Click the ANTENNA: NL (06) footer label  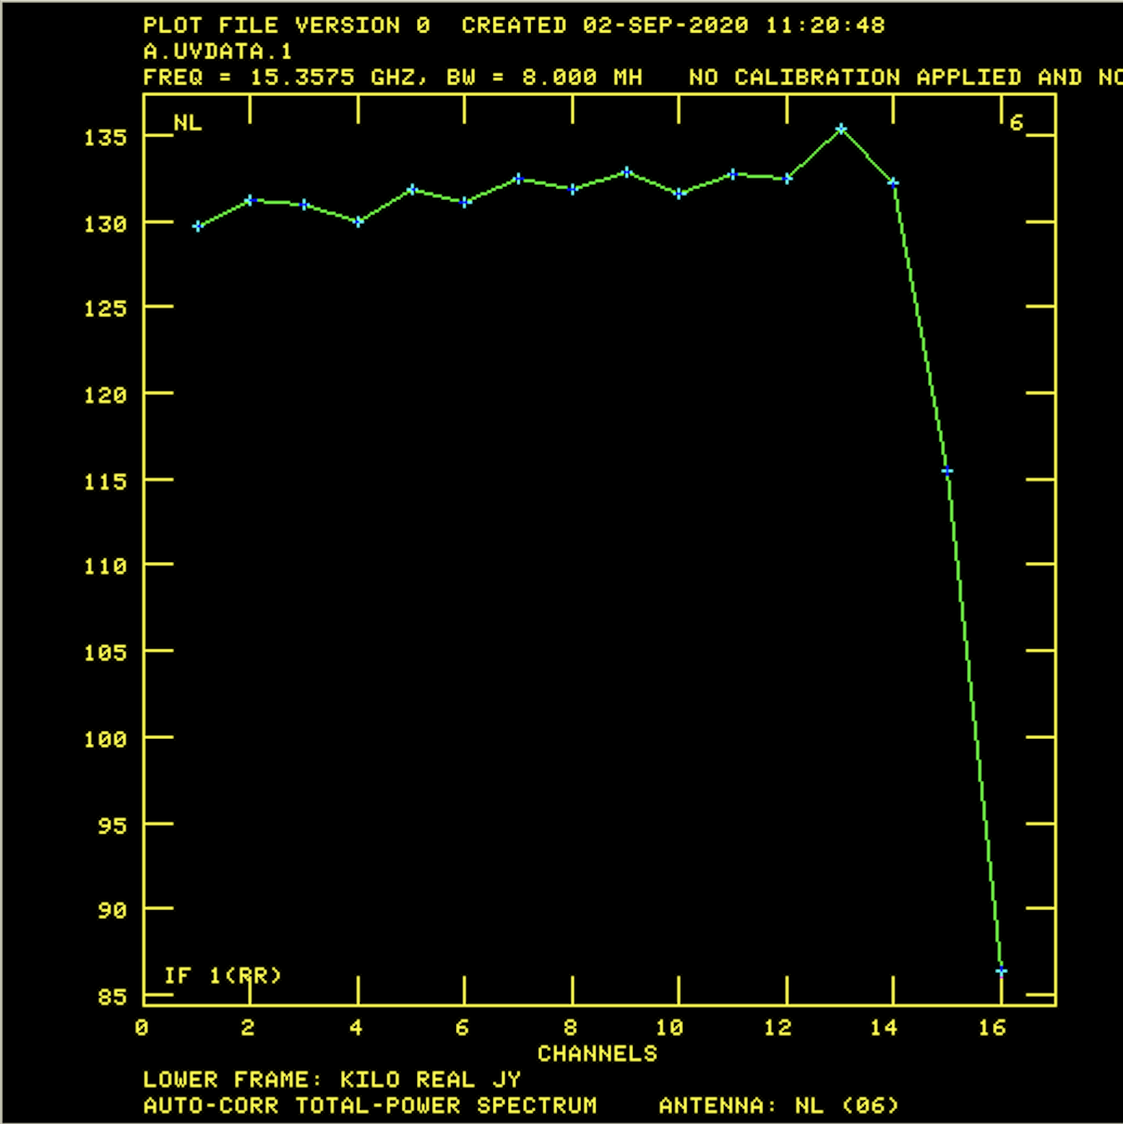pyautogui.click(x=778, y=1105)
